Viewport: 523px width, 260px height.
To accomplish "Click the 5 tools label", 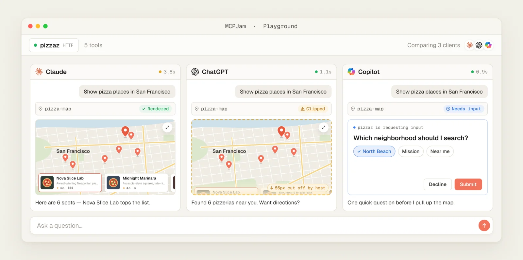I will coord(93,45).
